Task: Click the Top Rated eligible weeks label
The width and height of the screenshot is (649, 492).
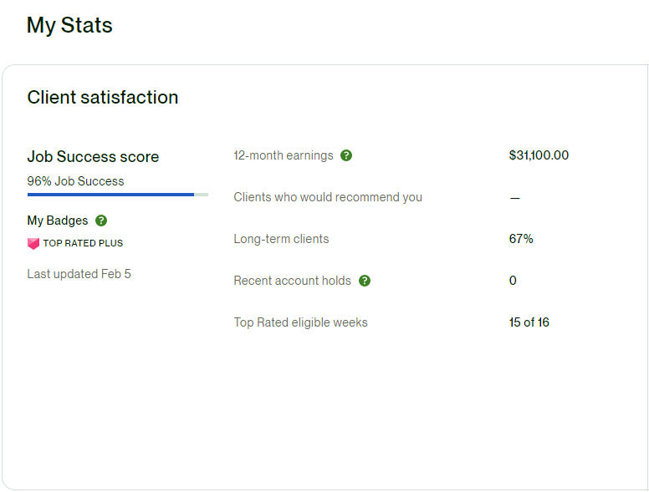Action: click(x=300, y=322)
